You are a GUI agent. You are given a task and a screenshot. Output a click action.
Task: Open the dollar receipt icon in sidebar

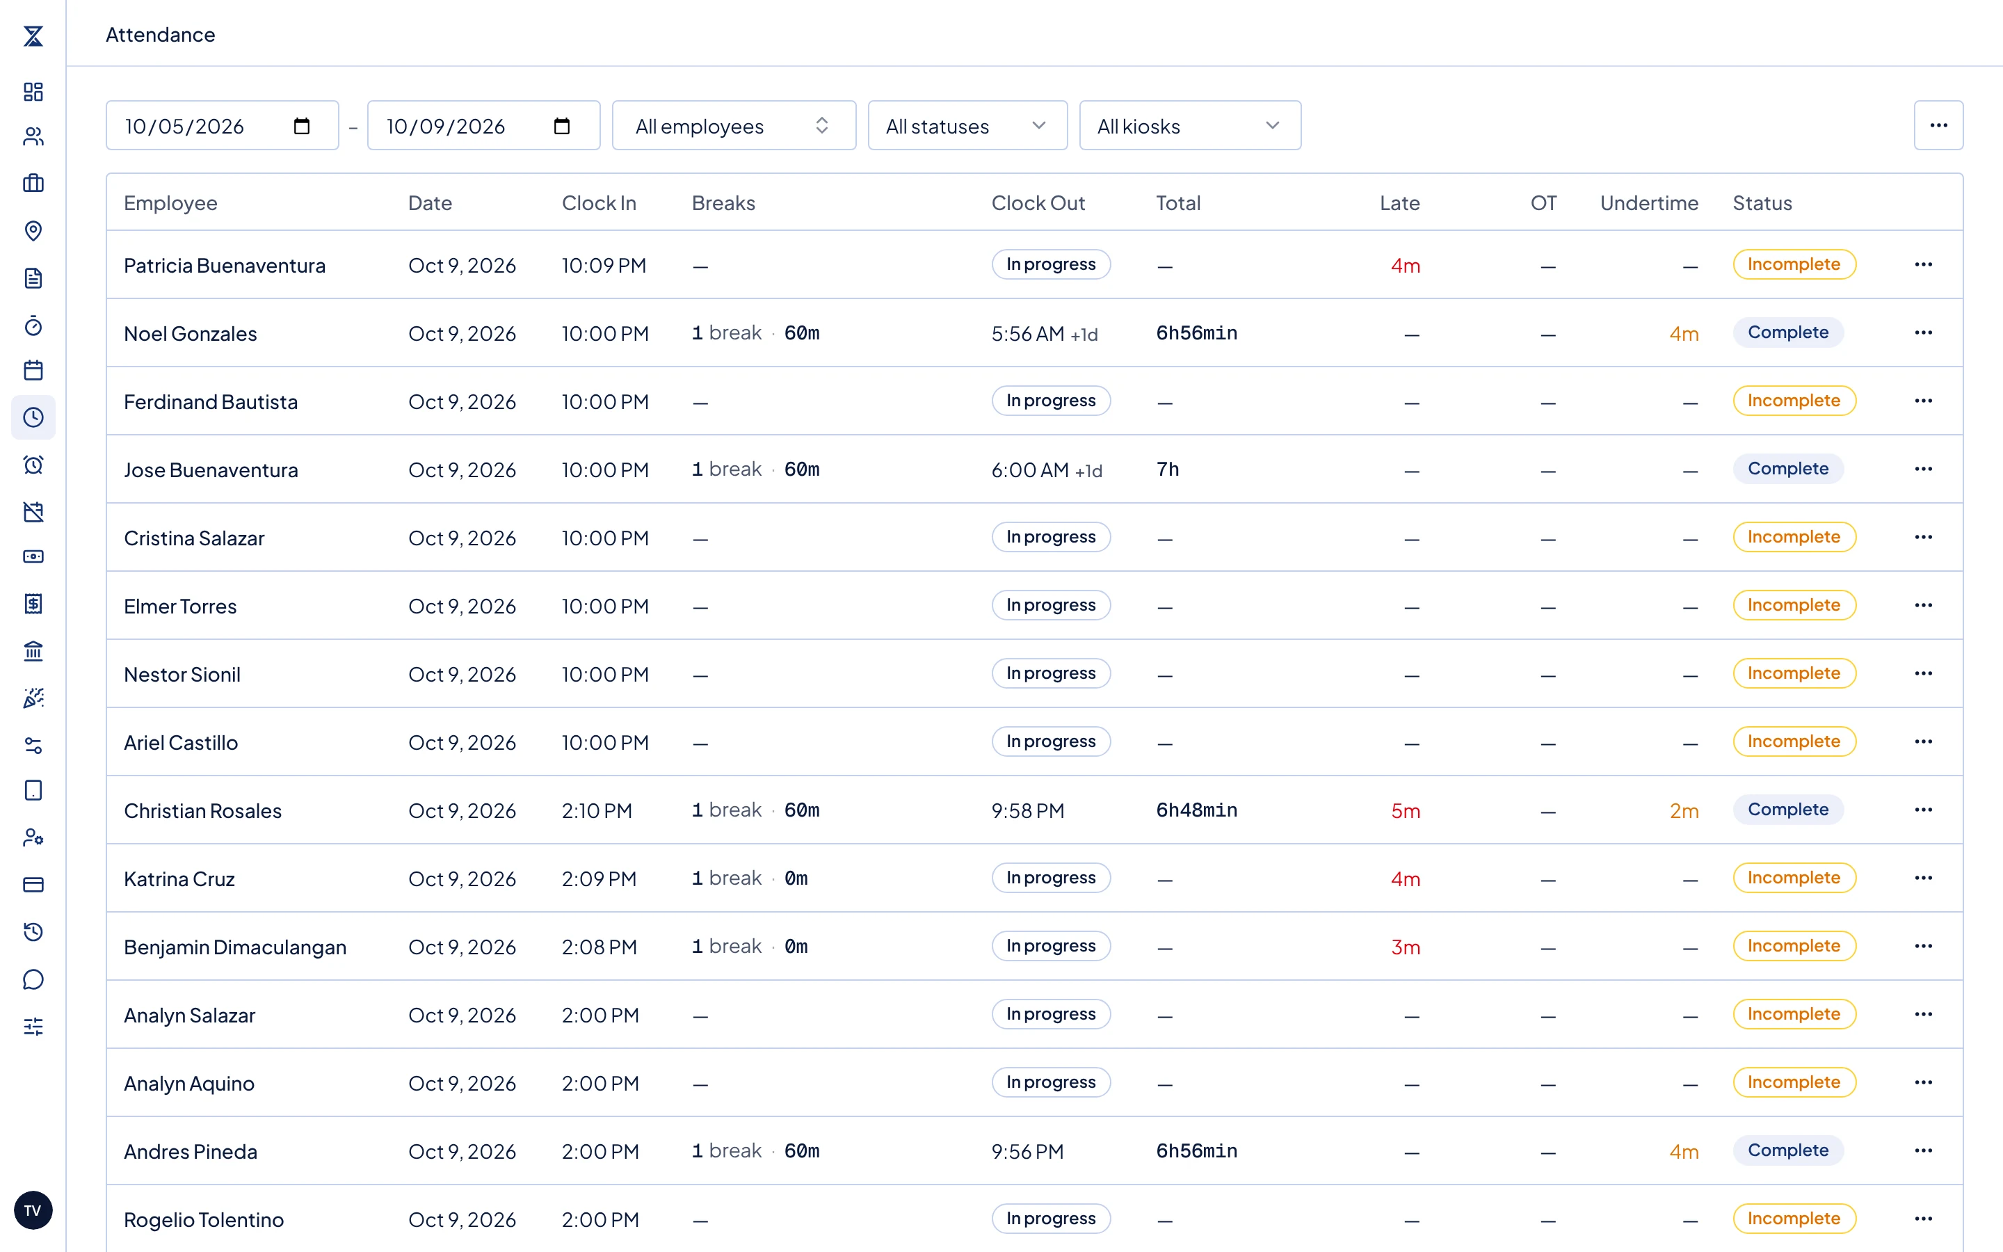(x=33, y=604)
